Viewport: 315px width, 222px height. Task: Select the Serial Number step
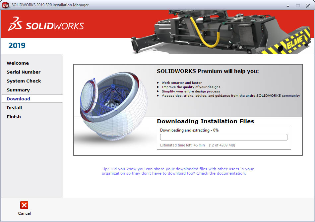(24, 72)
